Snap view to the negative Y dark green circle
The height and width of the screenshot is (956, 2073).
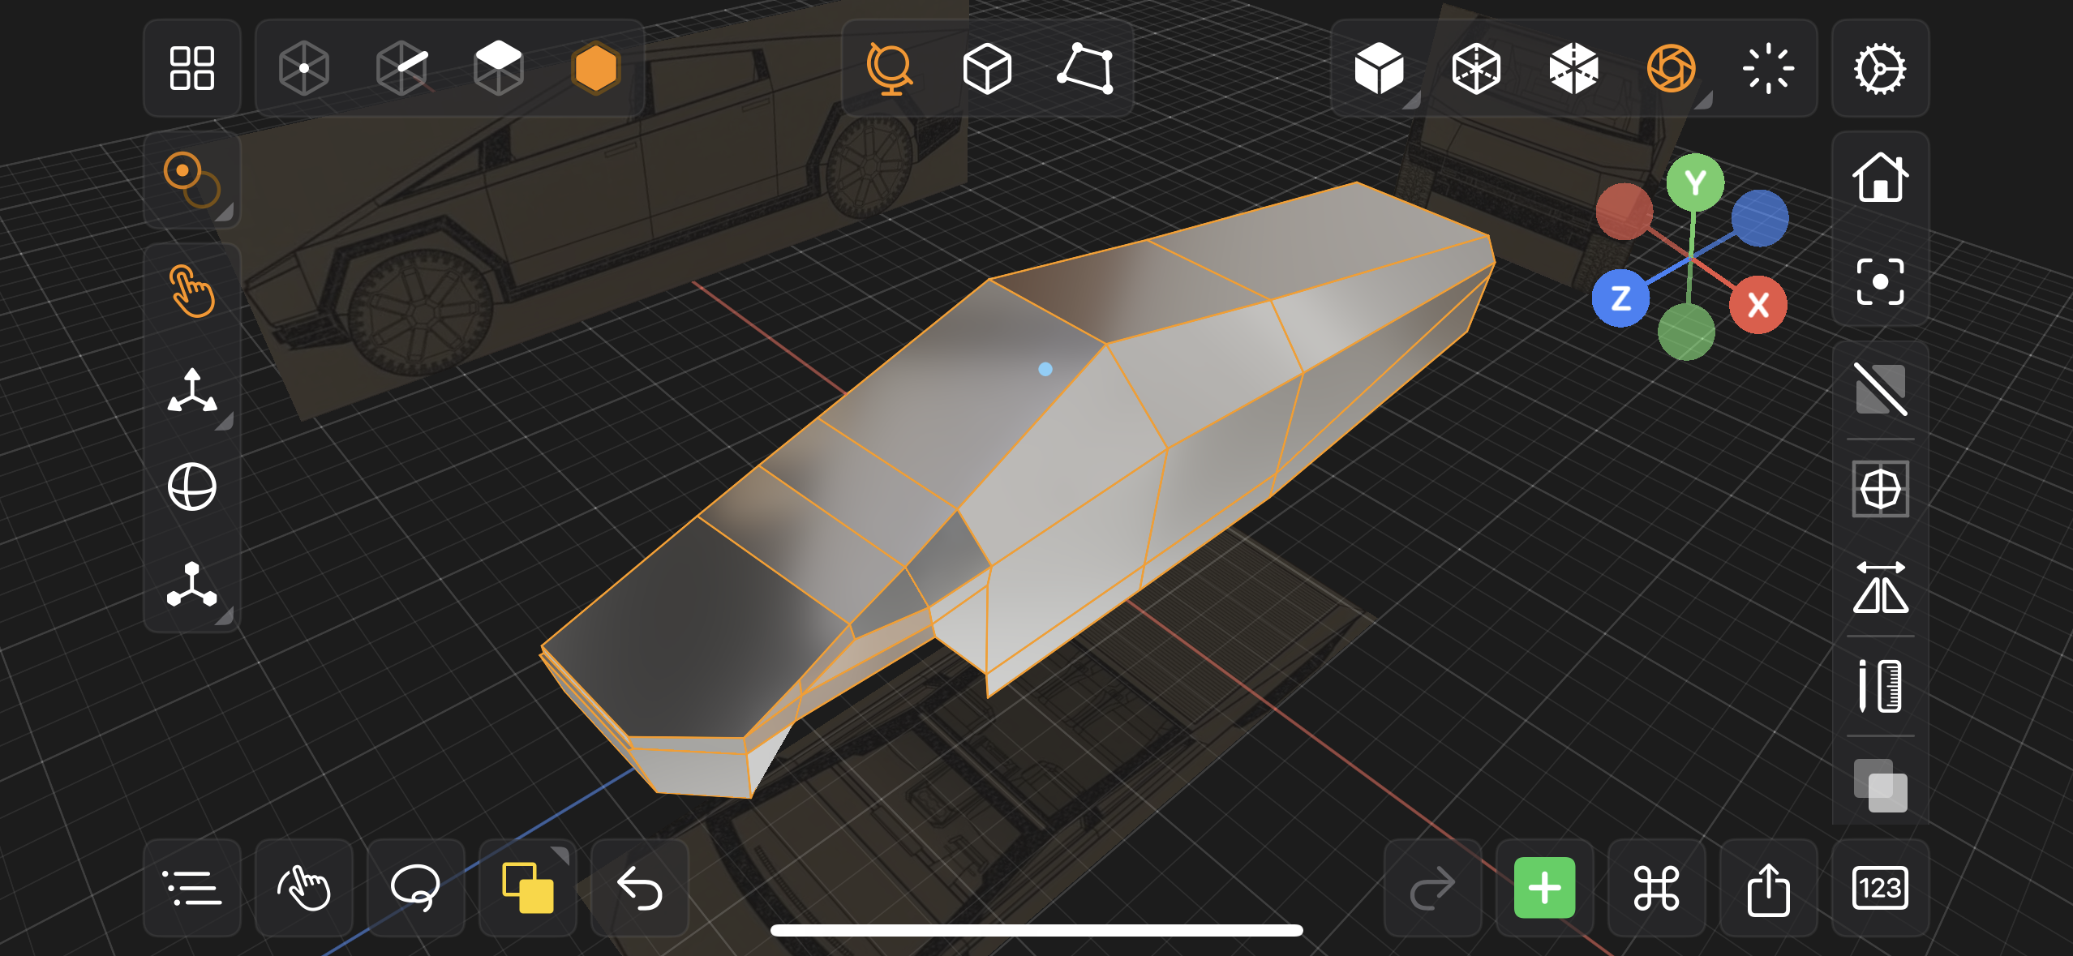(x=1686, y=331)
